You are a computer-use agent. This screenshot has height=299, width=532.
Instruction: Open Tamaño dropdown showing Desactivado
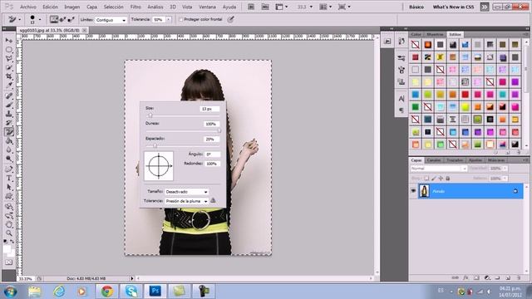[x=186, y=192]
